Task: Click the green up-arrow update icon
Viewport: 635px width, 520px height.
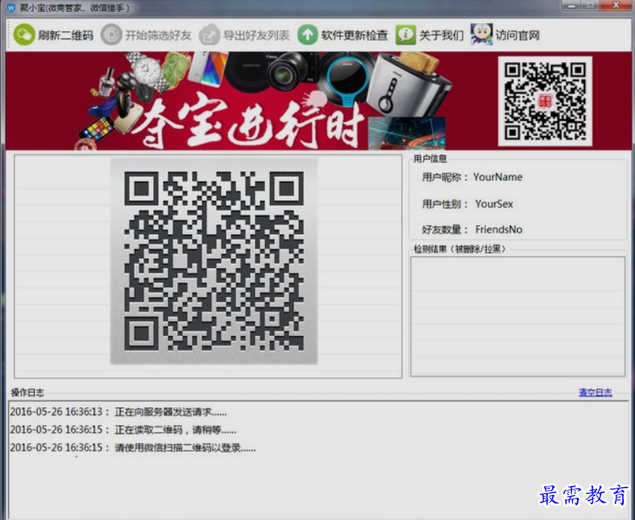Action: click(308, 35)
